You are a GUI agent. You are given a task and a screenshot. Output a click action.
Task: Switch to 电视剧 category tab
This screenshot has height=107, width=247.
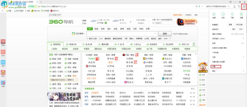coord(88,44)
